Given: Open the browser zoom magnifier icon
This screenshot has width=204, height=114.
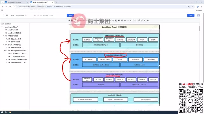Looking at the screenshot, I should 189,7.
